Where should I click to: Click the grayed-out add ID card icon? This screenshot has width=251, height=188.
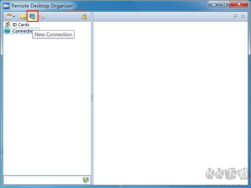41,16
